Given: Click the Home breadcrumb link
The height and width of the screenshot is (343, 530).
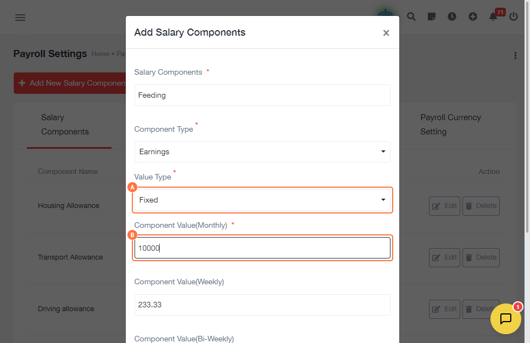Looking at the screenshot, I should pyautogui.click(x=100, y=54).
